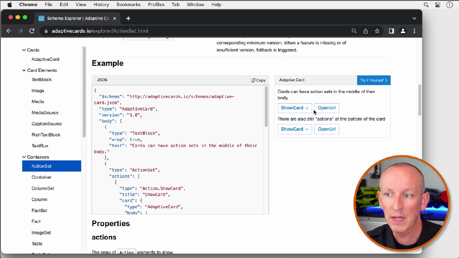Image resolution: width=459 pixels, height=258 pixels.
Task: Click the browser back arrow
Action: (x=9, y=31)
